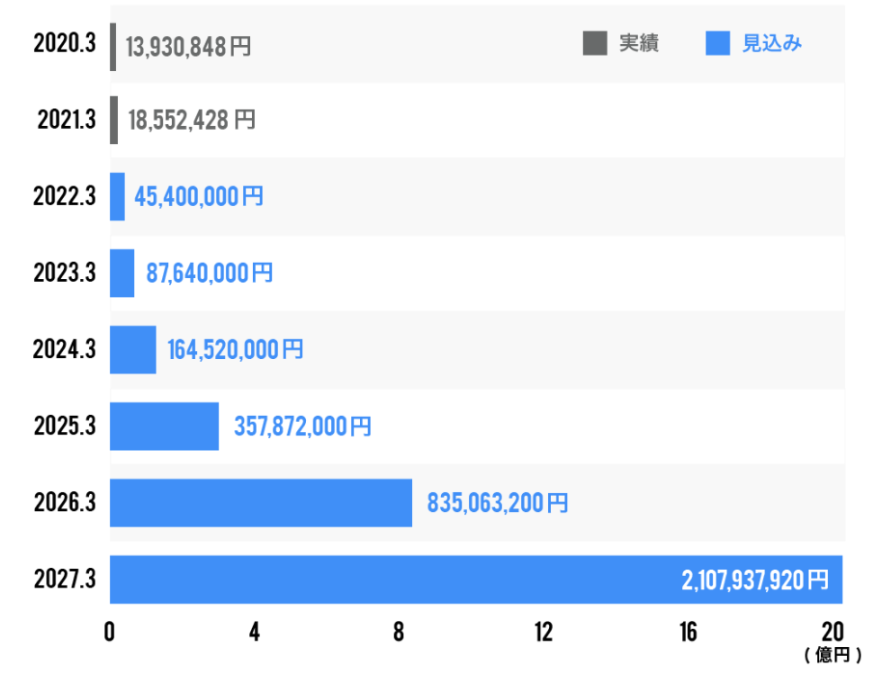Click the value 18,552,428 円

[x=192, y=121]
